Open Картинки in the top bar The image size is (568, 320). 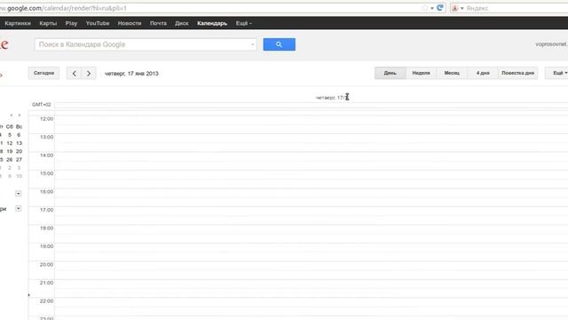[x=18, y=23]
